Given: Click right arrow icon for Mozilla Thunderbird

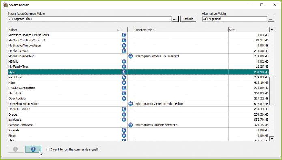Looking at the screenshot, I should (131, 56).
